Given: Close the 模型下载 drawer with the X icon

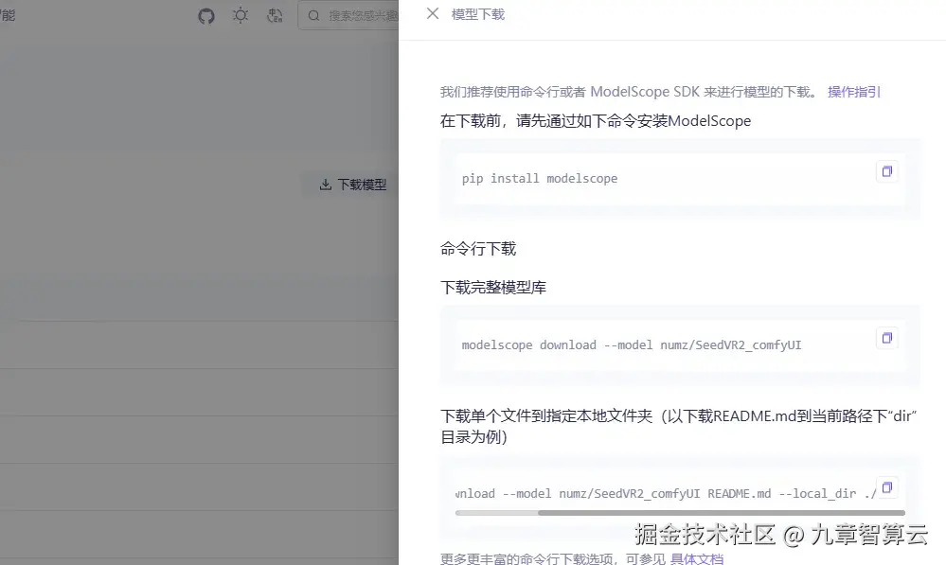Looking at the screenshot, I should click(x=433, y=13).
